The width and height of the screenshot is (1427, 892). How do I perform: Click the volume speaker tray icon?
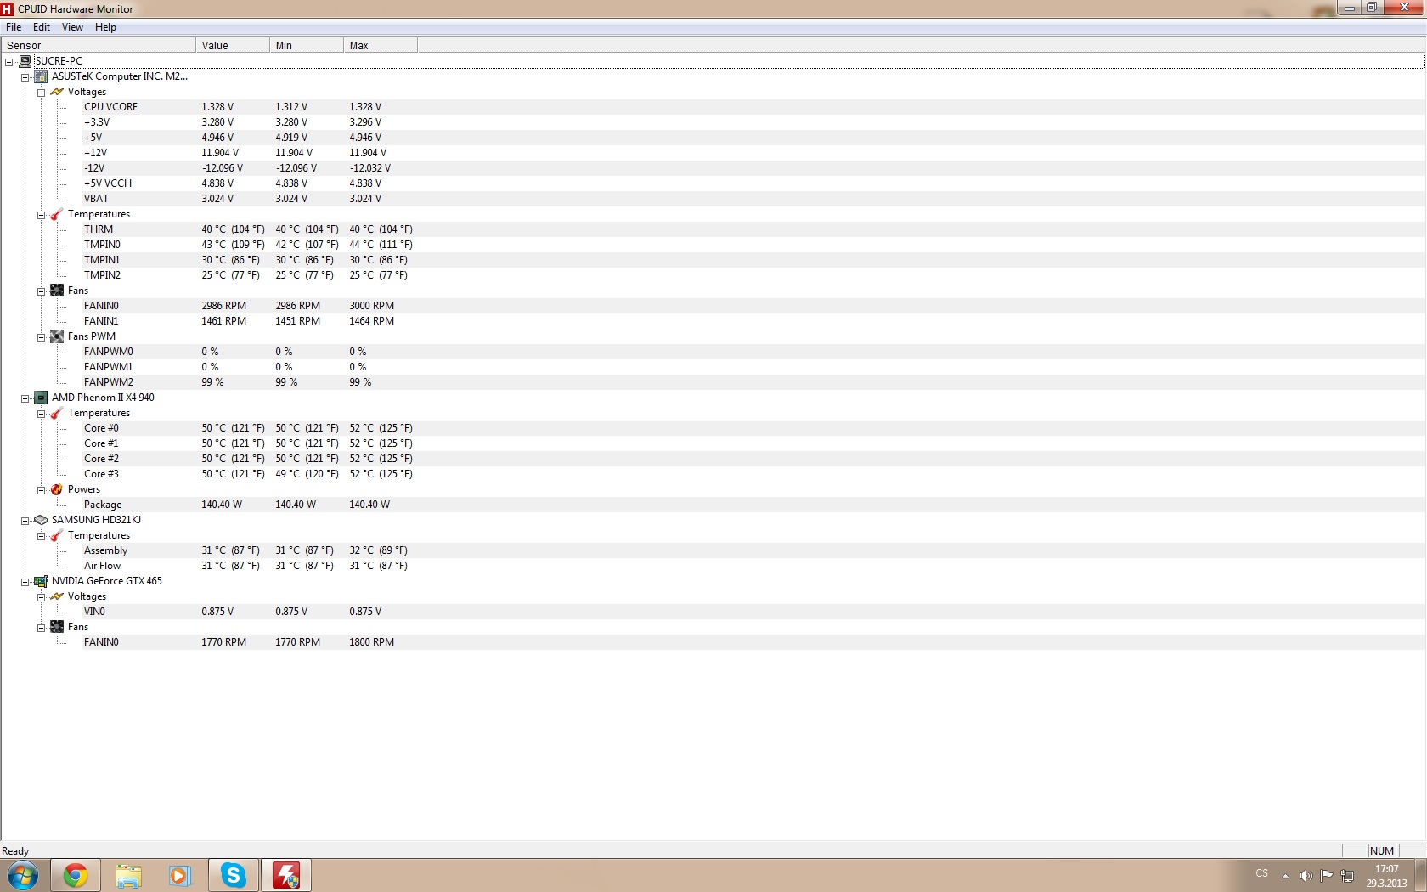(1306, 875)
